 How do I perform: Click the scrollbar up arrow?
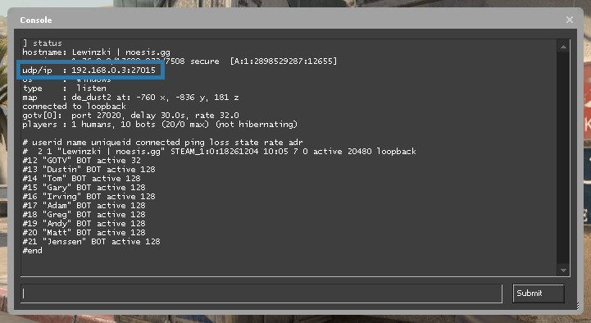[563, 47]
